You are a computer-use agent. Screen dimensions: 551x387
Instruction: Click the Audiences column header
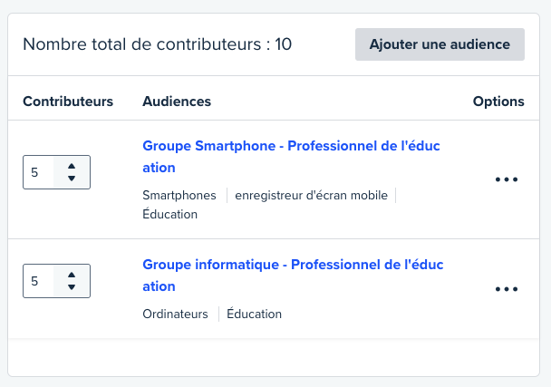177,102
